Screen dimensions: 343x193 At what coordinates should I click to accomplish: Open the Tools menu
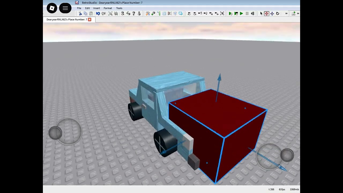(x=119, y=8)
